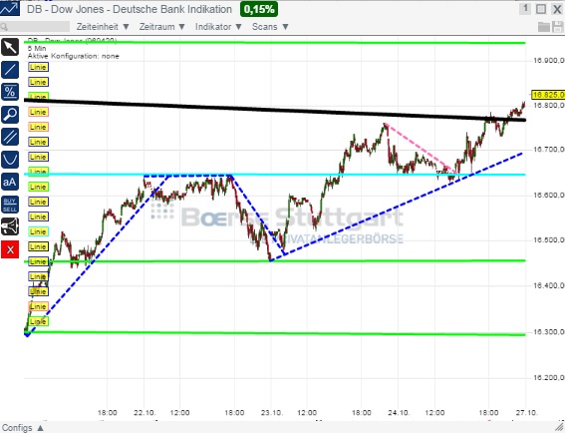Click the folder open icon
This screenshot has width=565, height=433.
[543, 27]
